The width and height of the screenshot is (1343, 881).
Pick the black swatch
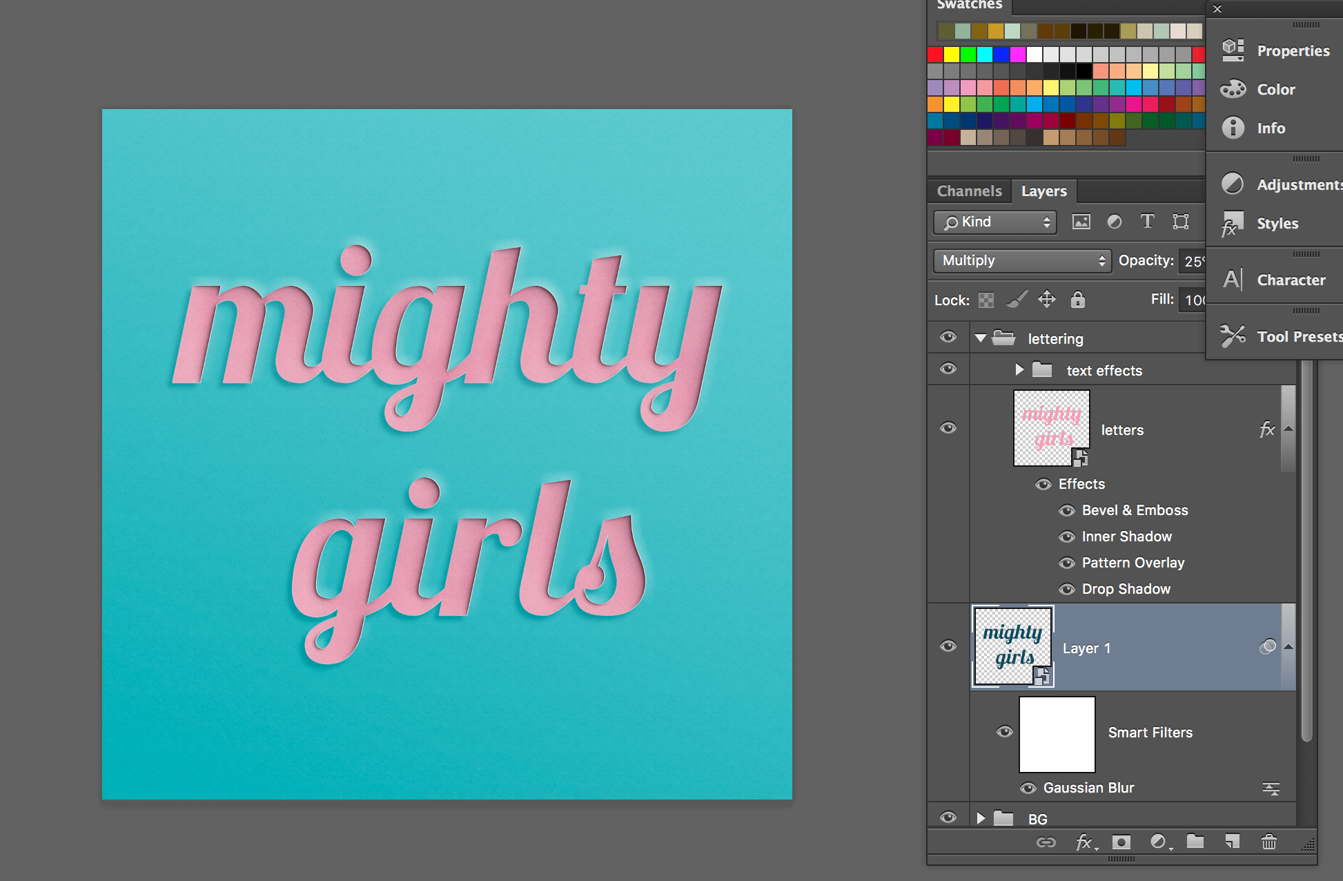[1084, 71]
